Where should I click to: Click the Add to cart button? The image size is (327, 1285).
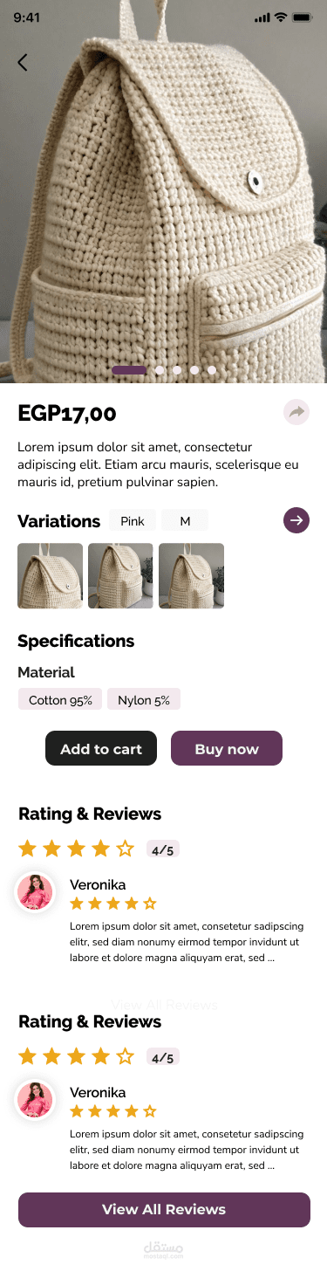(x=101, y=748)
